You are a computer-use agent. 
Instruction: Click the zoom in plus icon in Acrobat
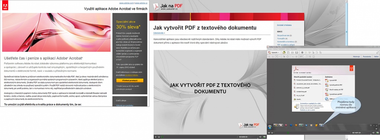297,56
